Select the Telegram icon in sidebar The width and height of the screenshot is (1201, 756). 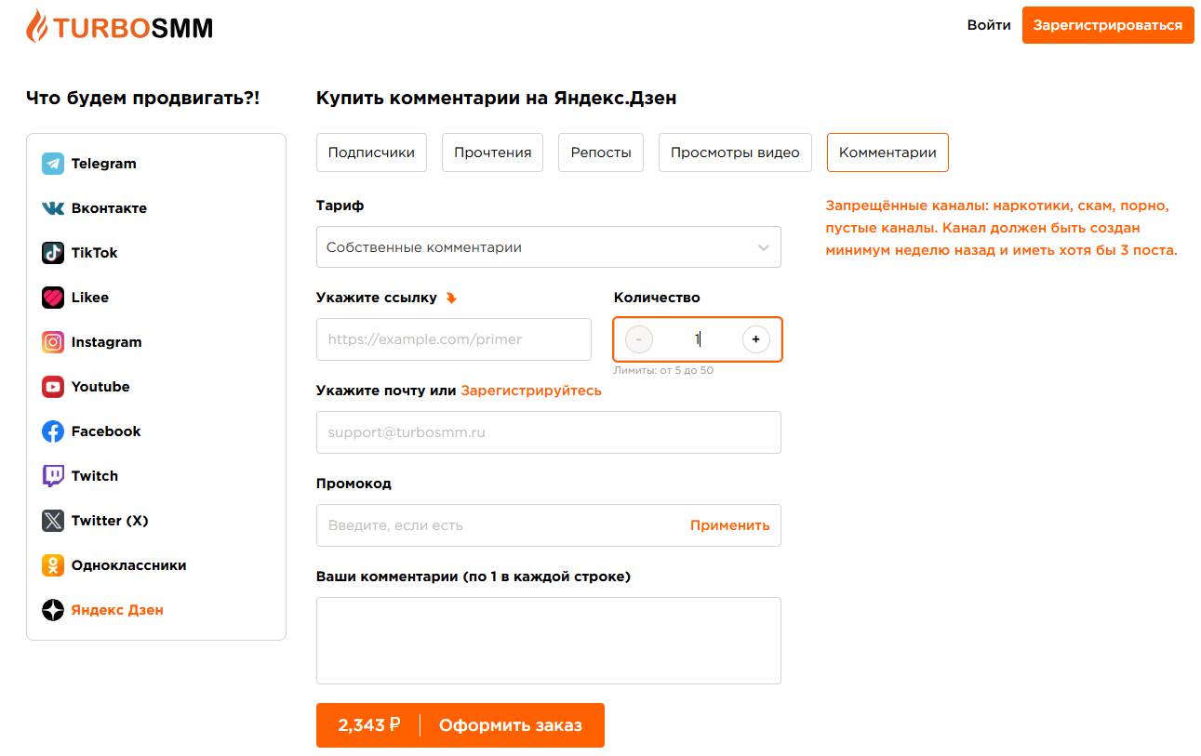coord(53,164)
